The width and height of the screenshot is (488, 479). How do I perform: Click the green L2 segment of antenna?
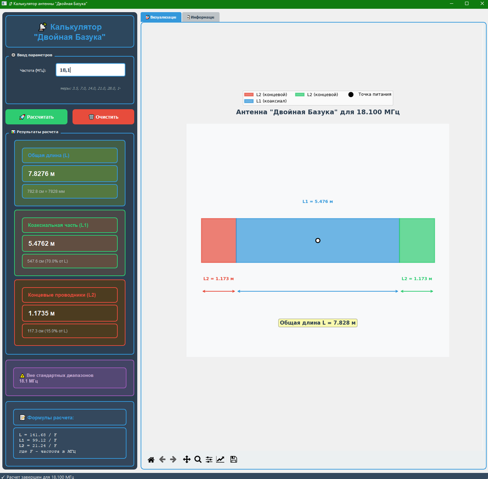[x=417, y=241]
